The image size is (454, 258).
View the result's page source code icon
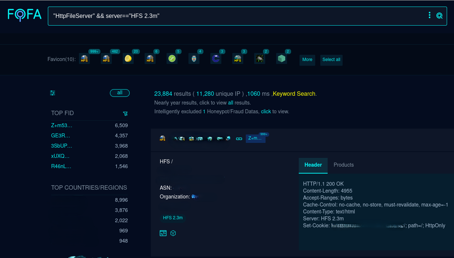click(x=163, y=233)
